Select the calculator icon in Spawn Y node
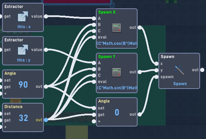Screen dimensions: 206x139 point(116,72)
